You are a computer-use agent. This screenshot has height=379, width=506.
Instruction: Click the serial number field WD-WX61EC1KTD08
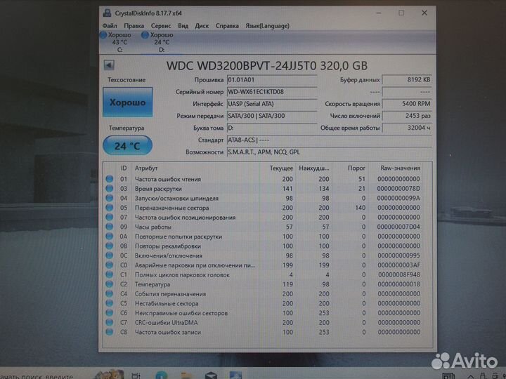point(272,92)
